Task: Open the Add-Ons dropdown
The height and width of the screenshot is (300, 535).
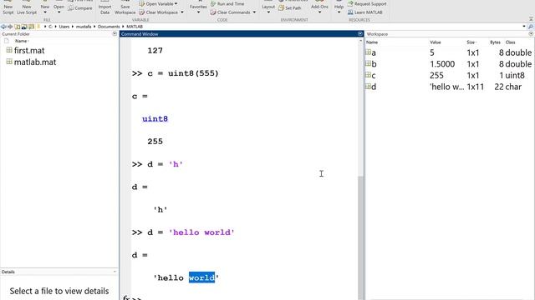Action: (x=319, y=8)
